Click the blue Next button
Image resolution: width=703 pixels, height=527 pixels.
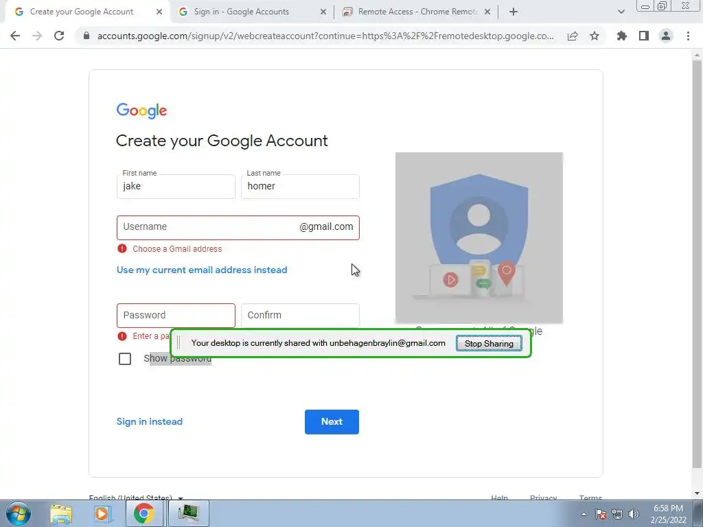(x=332, y=422)
